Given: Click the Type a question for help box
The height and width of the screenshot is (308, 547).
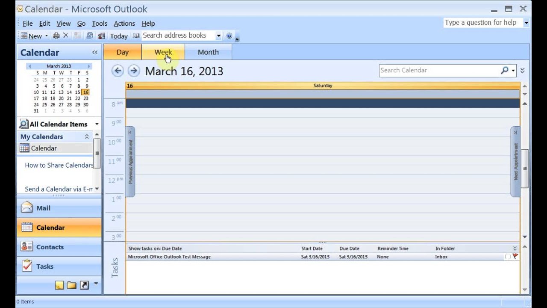Looking at the screenshot, I should click(483, 23).
